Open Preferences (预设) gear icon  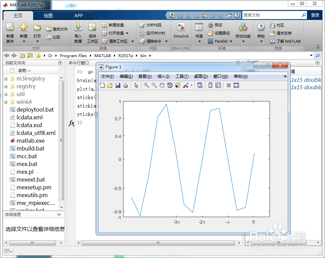pyautogui.click(x=211, y=25)
